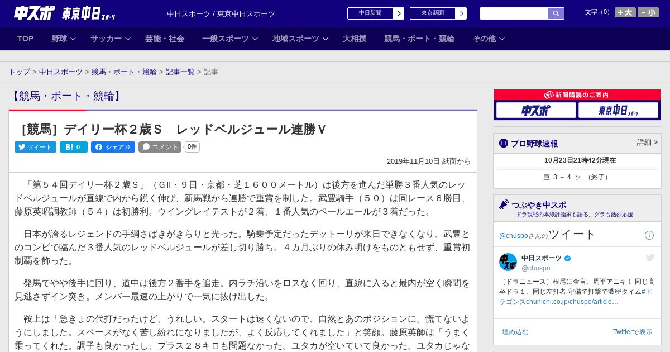Click the 中スポ logo in header
Screen dimensions: 670x352
coord(34,13)
